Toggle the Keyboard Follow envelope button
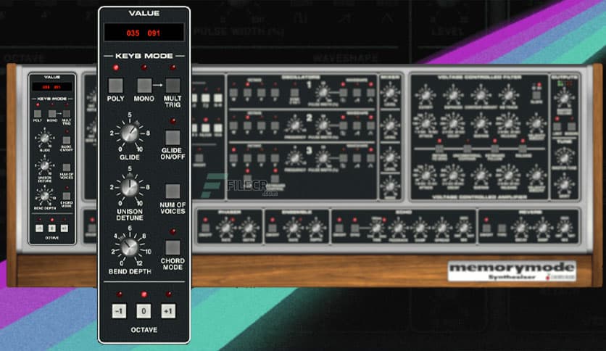This screenshot has height=351, width=606. (x=494, y=149)
